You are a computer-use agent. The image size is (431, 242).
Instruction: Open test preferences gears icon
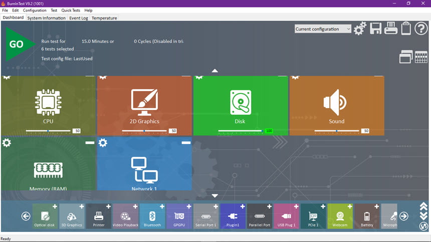360,28
